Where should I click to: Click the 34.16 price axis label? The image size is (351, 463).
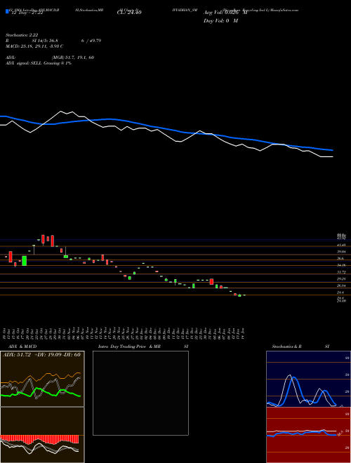pyautogui.click(x=342, y=265)
